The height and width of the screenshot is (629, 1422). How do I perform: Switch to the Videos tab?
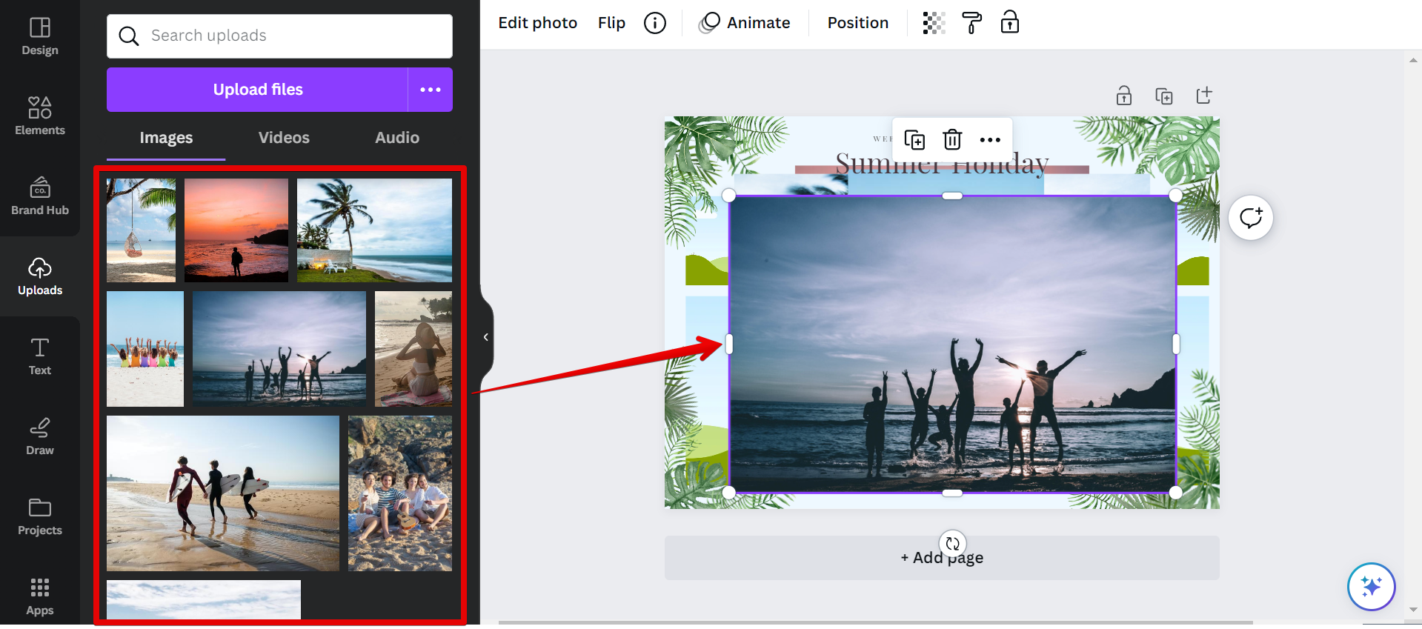point(284,138)
